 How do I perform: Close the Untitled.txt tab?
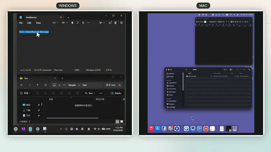coord(61,18)
